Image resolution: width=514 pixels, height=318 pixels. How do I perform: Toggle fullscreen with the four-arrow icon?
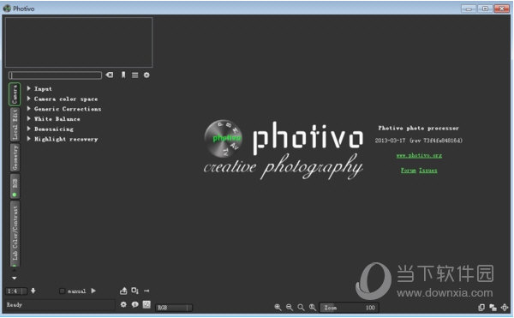tap(505, 308)
